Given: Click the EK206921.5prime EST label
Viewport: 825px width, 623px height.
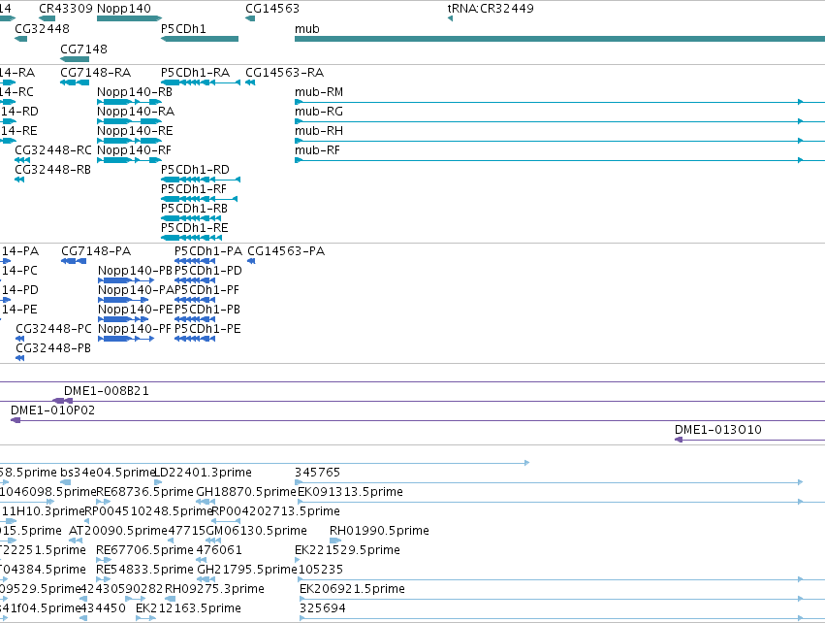Looking at the screenshot, I should point(352,590).
